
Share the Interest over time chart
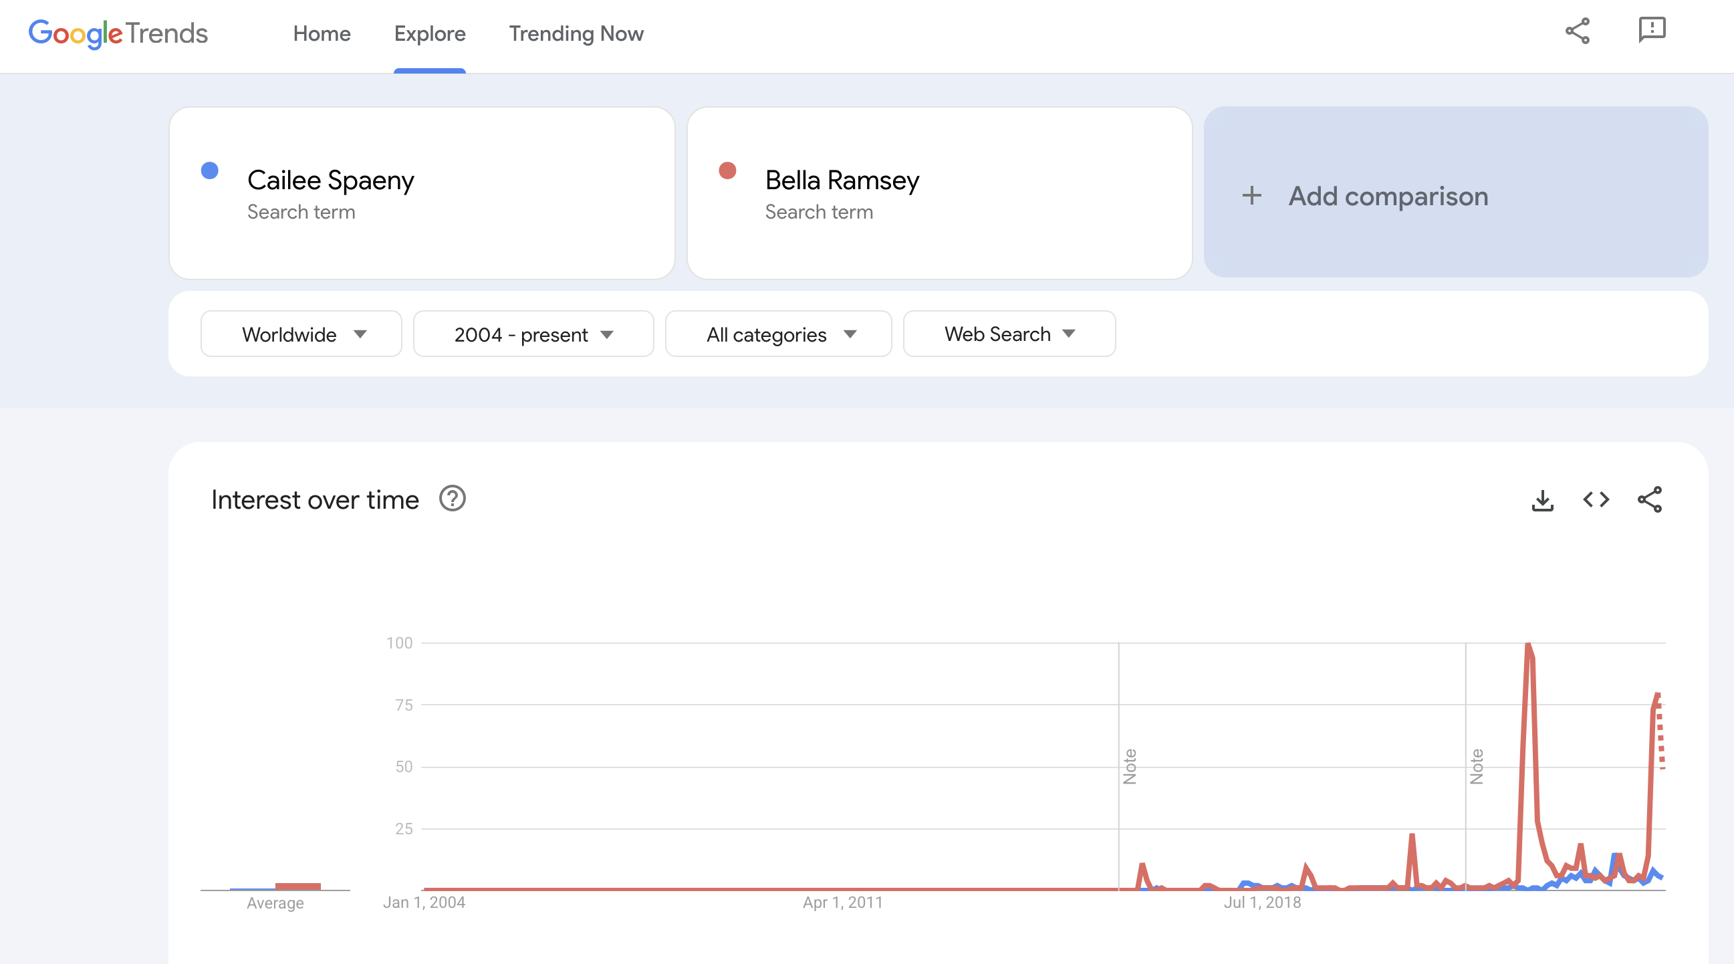[x=1650, y=500]
